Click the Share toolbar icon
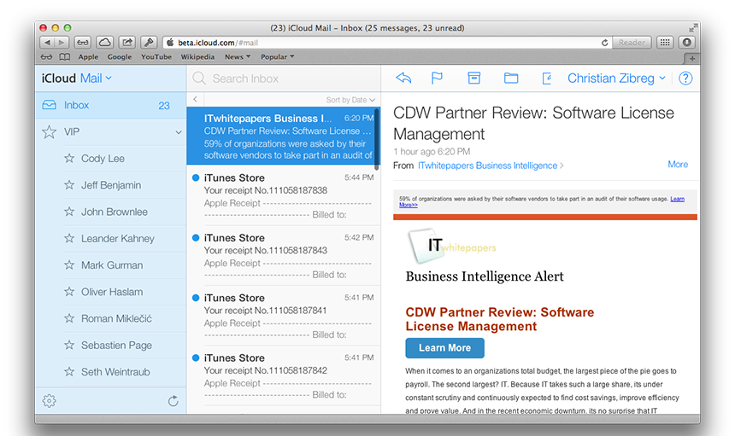Image resolution: width=735 pixels, height=436 pixels. tap(126, 43)
